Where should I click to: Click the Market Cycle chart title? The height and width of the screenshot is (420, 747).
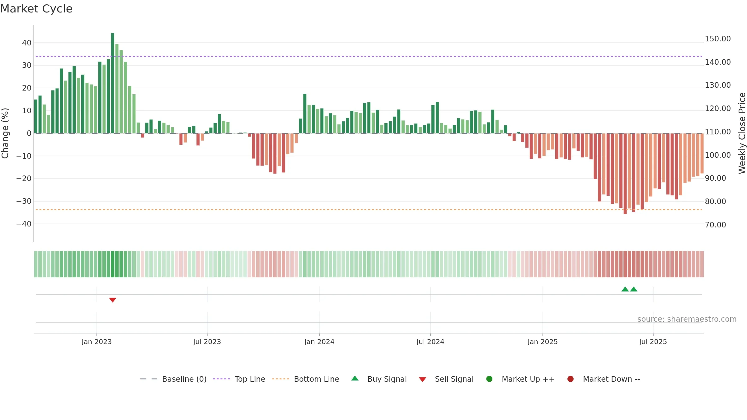pyautogui.click(x=36, y=9)
